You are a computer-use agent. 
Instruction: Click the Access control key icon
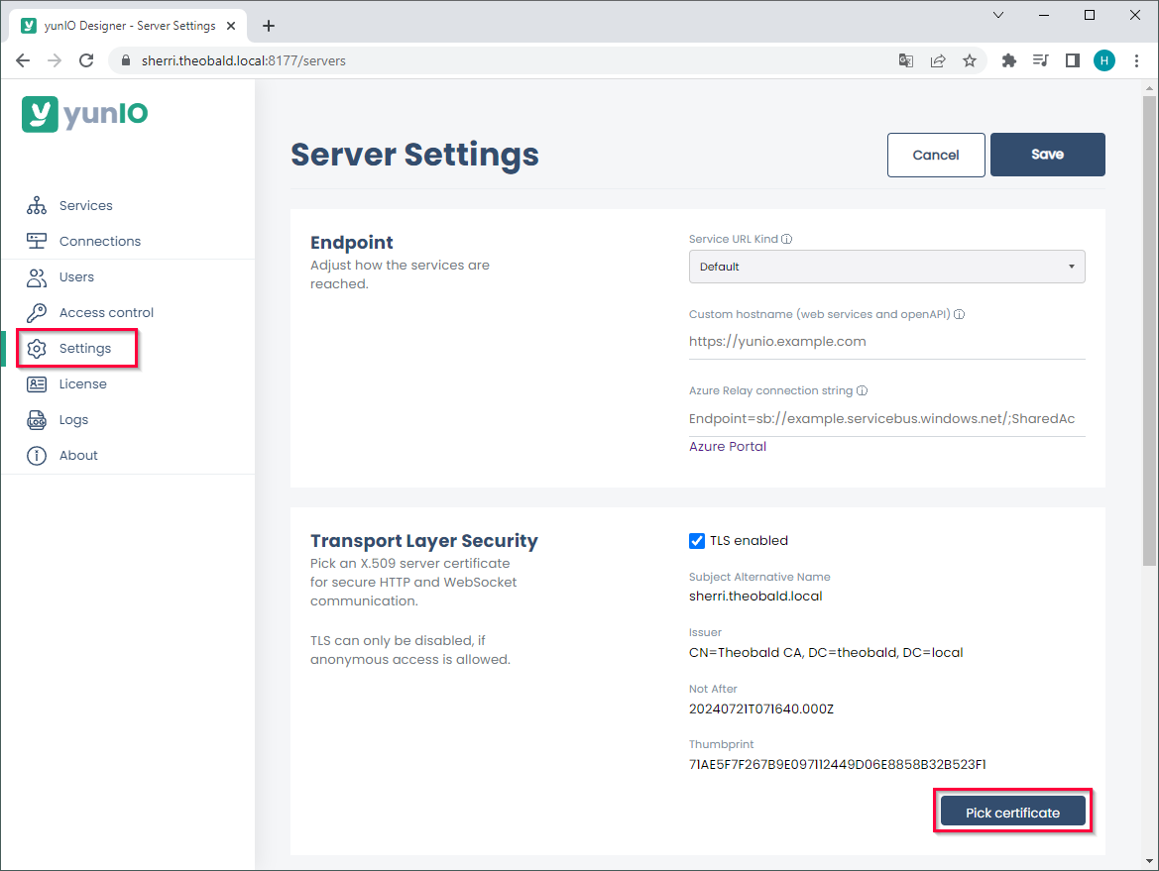point(37,312)
